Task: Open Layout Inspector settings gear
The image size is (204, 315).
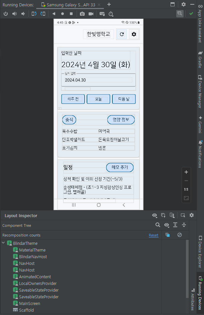Action: pyautogui.click(x=192, y=215)
